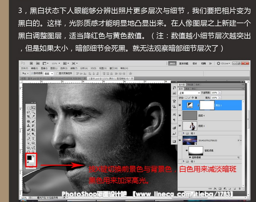
Task: Select the Spot Healing Brush tool
Action: [x=28, y=121]
